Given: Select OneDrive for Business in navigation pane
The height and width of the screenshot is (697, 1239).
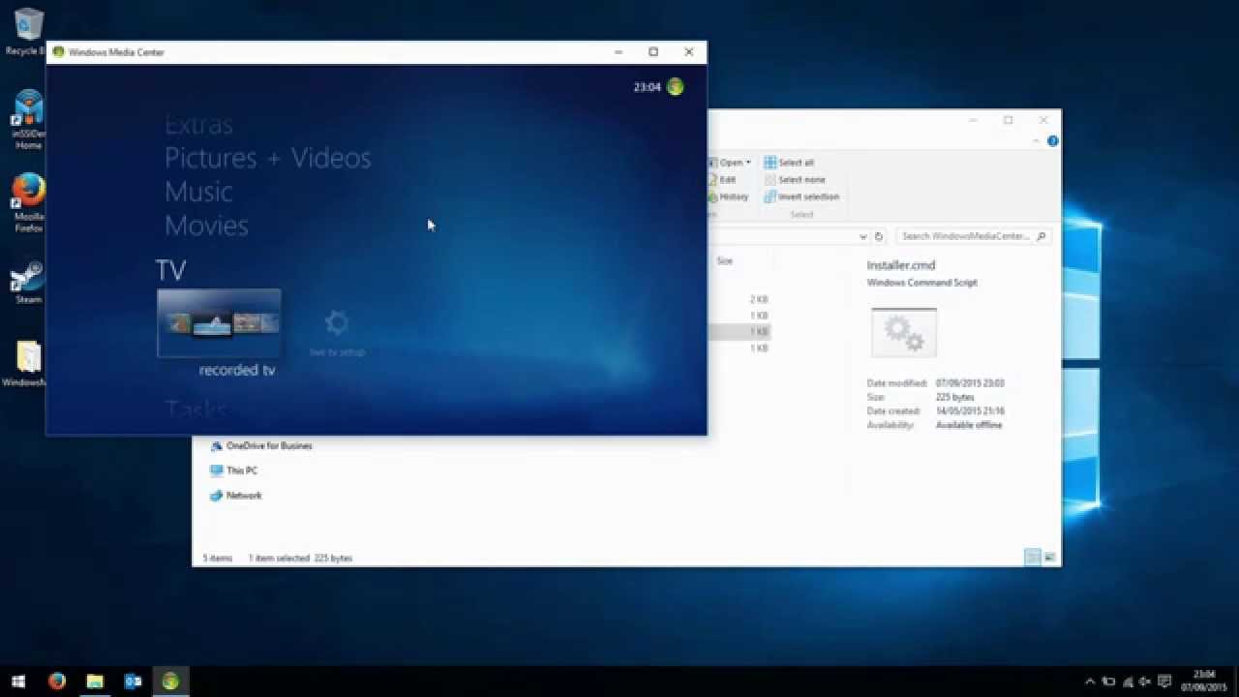Looking at the screenshot, I should tap(261, 446).
